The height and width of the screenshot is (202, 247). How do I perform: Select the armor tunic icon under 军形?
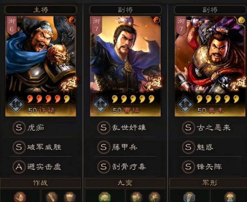(230, 197)
